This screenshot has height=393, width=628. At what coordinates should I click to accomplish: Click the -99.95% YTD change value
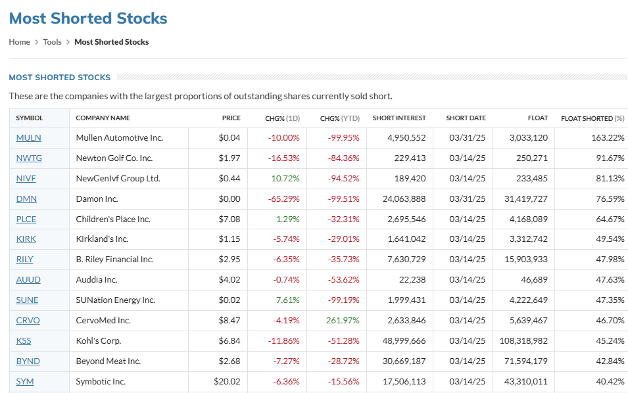point(344,137)
